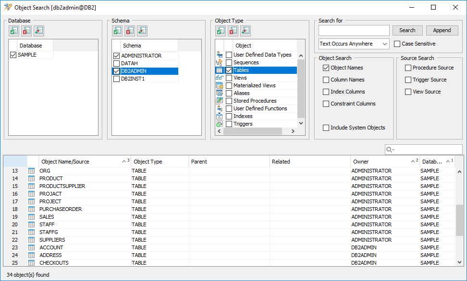Click the uncheck-all icon in the Schema panel

pos(130,31)
